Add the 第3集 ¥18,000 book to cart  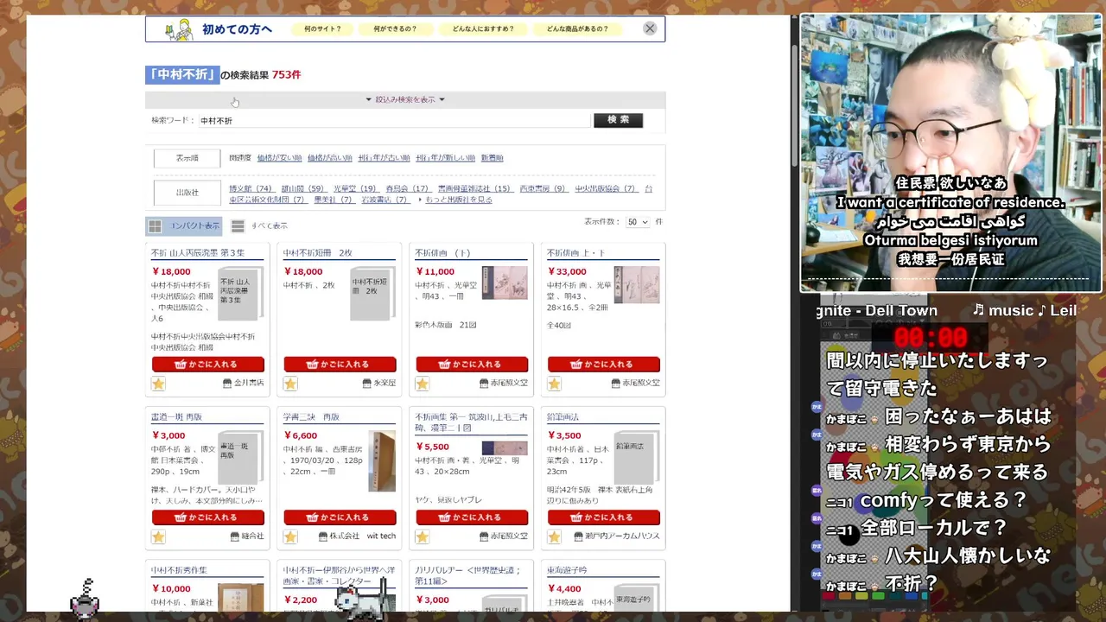[208, 365]
